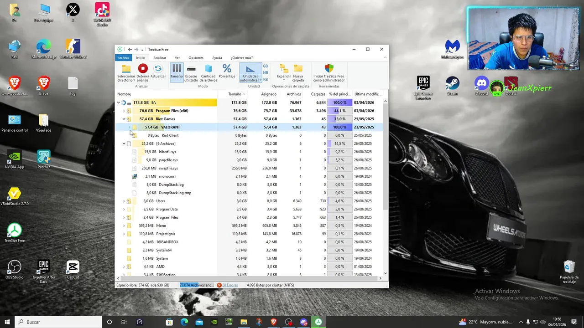The height and width of the screenshot is (328, 584).
Task: Click the back arrow in the title bar
Action: (x=130, y=49)
